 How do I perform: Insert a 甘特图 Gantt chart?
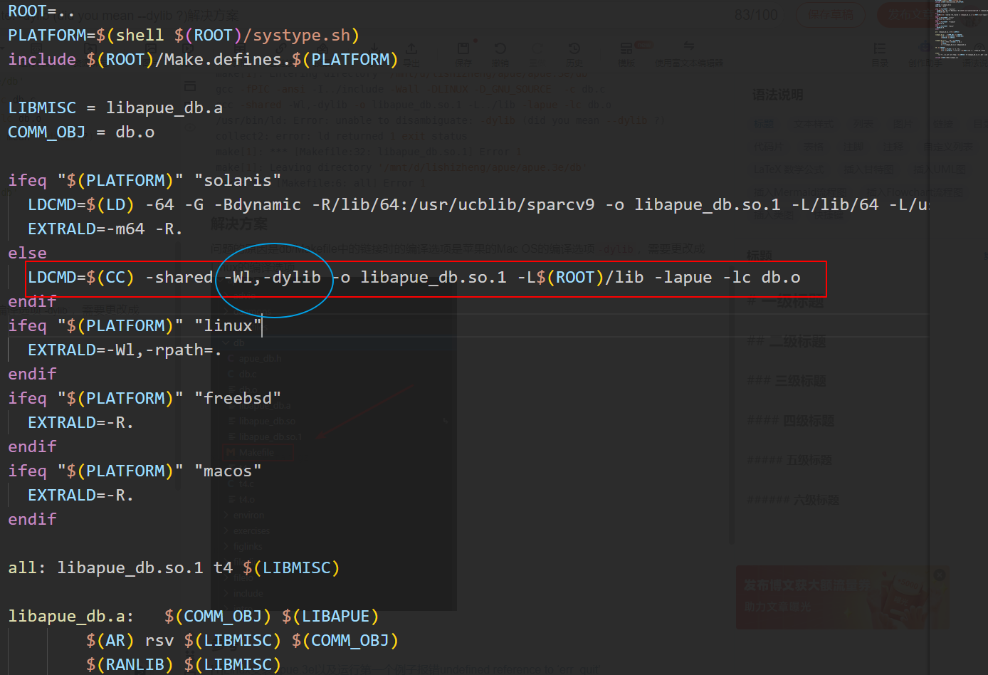click(x=869, y=169)
